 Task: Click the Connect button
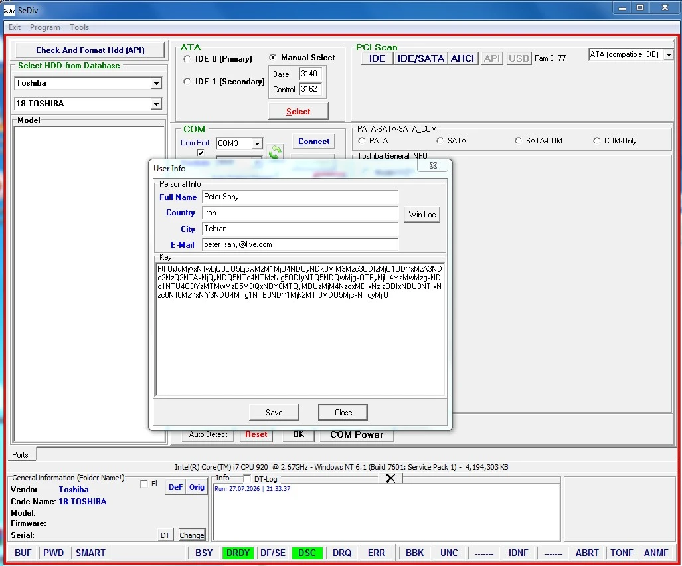pyautogui.click(x=313, y=141)
